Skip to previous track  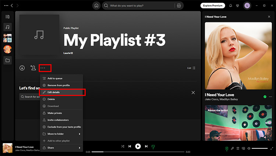point(130,146)
